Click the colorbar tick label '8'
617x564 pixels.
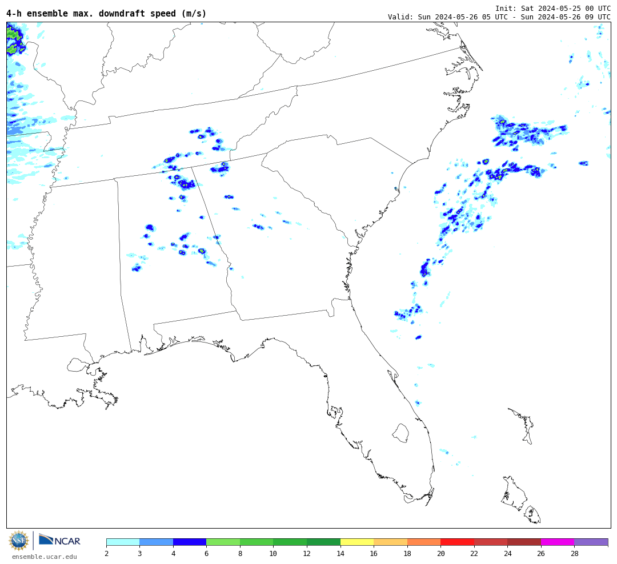(240, 553)
